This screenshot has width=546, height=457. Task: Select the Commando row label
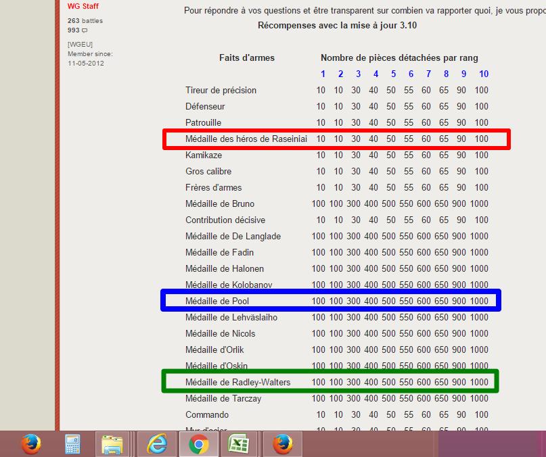click(207, 415)
